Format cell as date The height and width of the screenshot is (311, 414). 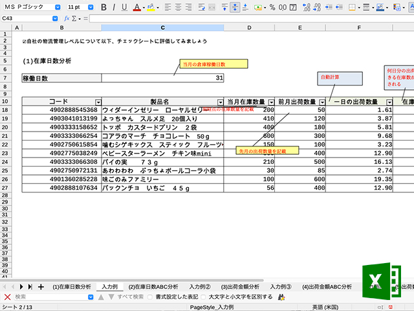[293, 7]
